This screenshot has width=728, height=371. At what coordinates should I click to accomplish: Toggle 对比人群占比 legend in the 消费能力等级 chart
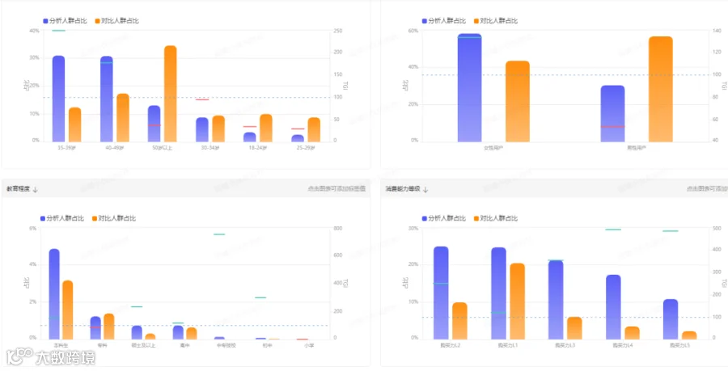point(496,218)
